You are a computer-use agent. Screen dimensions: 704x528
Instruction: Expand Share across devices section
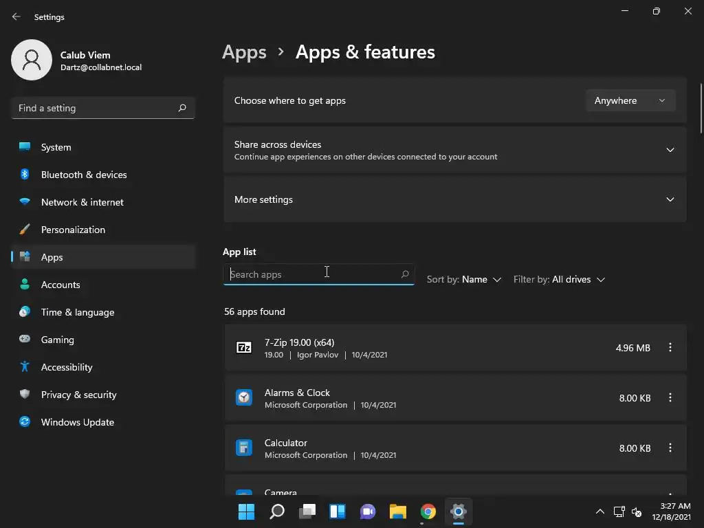pos(670,150)
